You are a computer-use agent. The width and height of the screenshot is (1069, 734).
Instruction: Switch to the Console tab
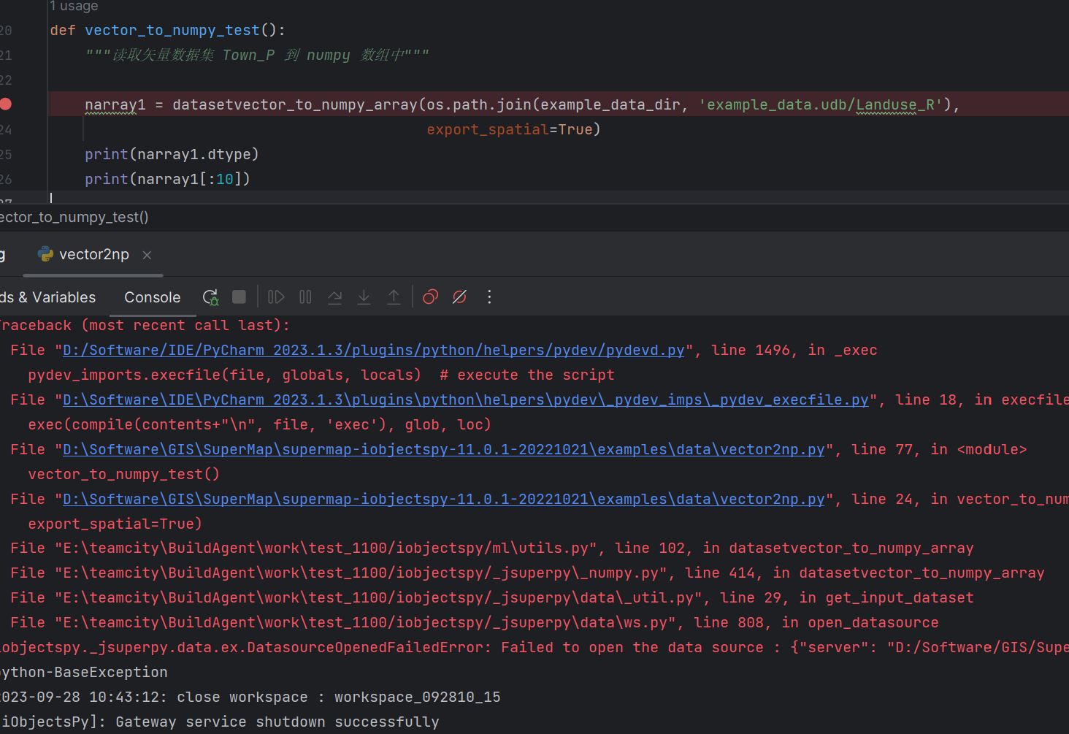152,297
